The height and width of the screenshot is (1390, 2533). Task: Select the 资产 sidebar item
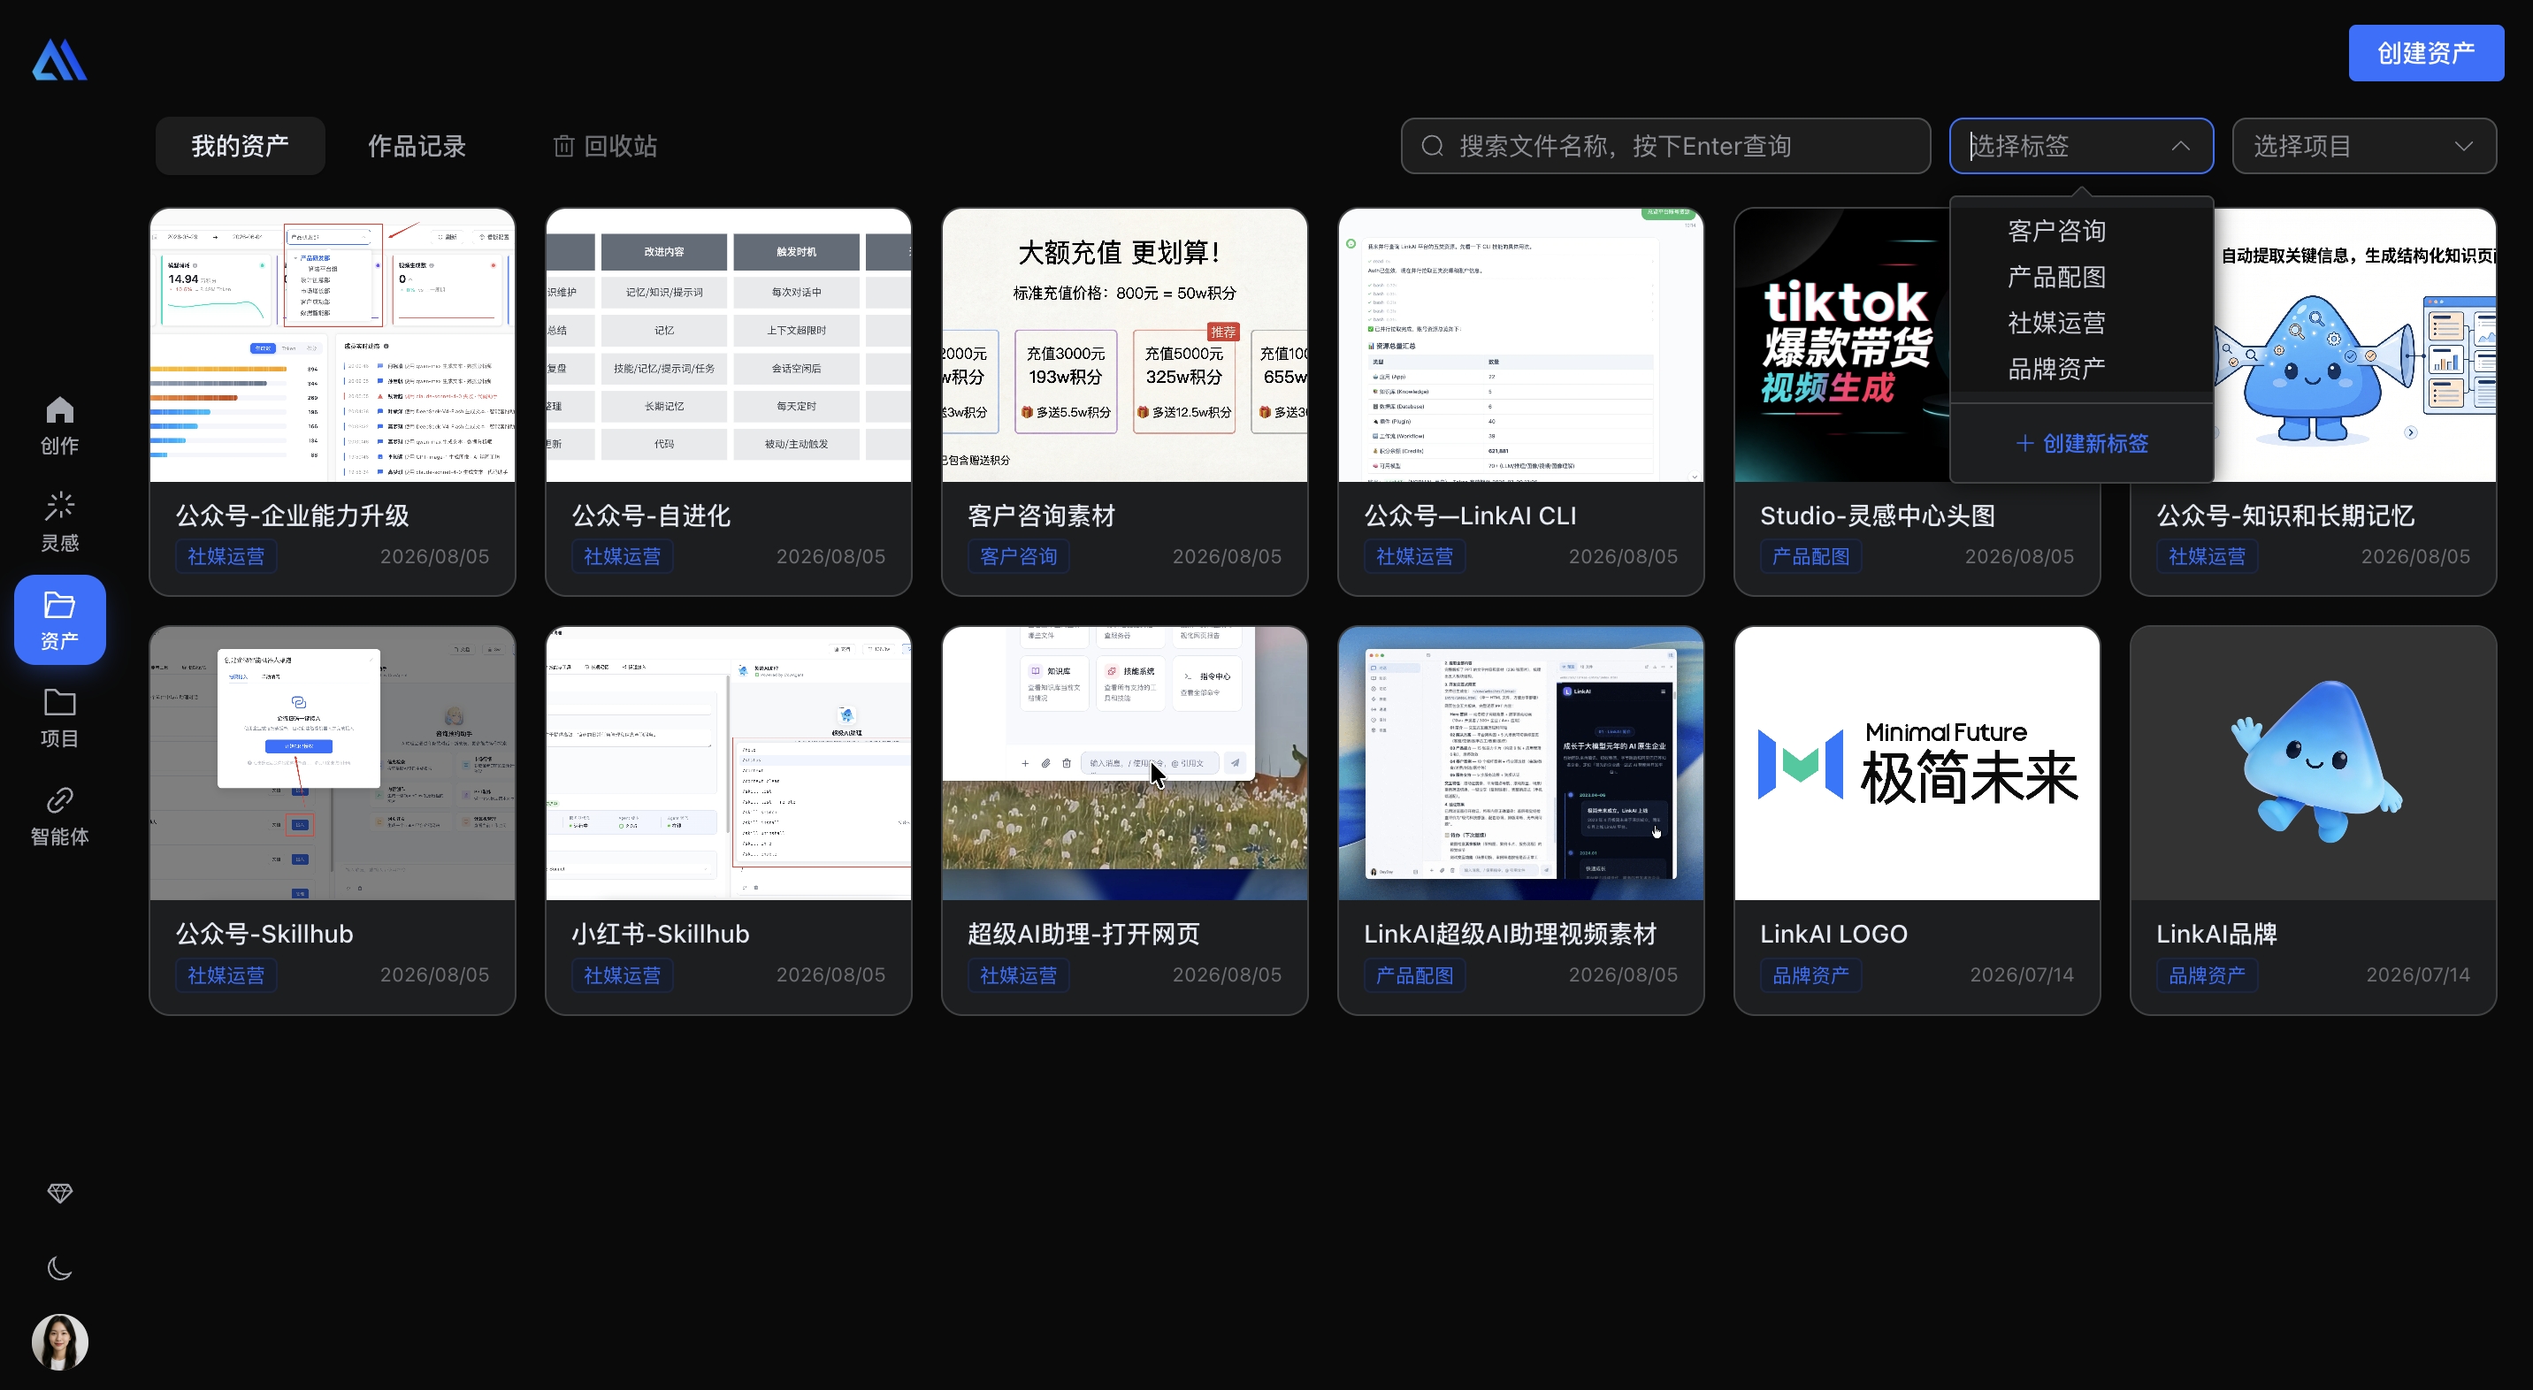click(59, 619)
